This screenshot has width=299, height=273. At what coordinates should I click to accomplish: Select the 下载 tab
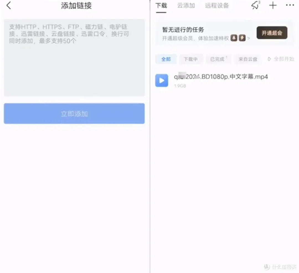point(161,6)
